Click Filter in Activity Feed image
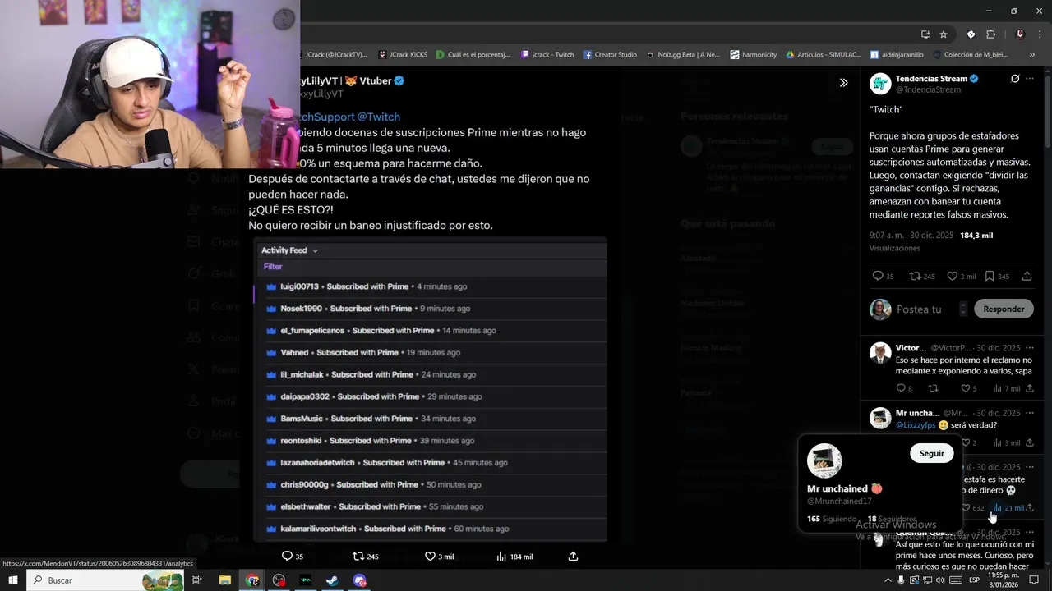This screenshot has height=591, width=1052. coord(273,267)
